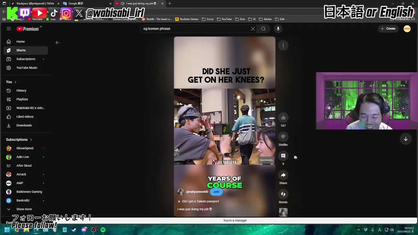Open the Short's three-dot more options

click(x=283, y=45)
